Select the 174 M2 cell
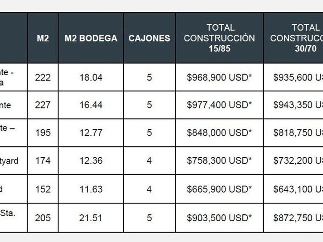323x242 pixels. (x=43, y=161)
